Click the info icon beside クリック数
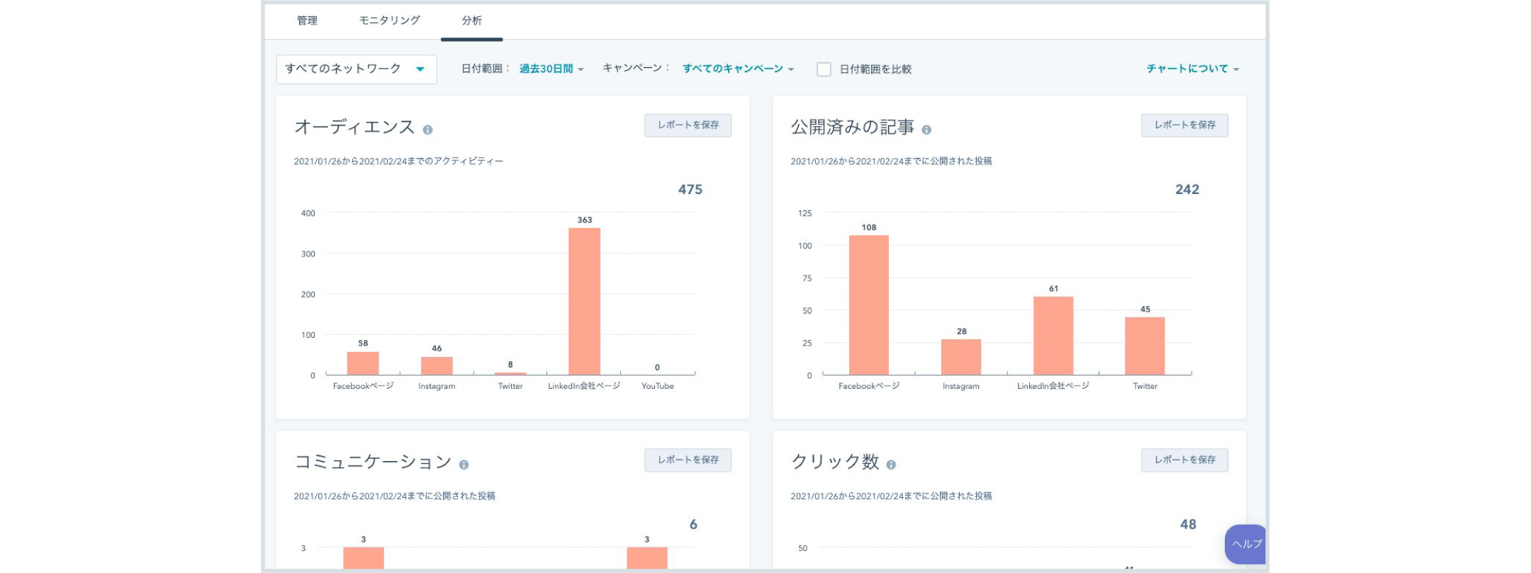The height and width of the screenshot is (573, 1531). [891, 465]
